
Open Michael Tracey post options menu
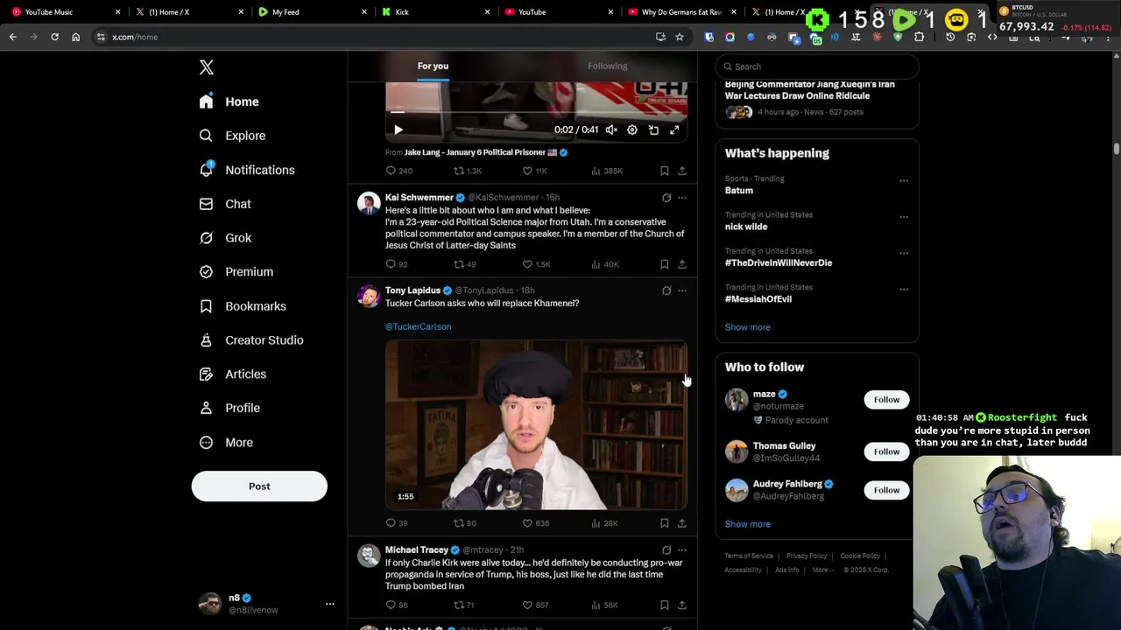click(682, 550)
